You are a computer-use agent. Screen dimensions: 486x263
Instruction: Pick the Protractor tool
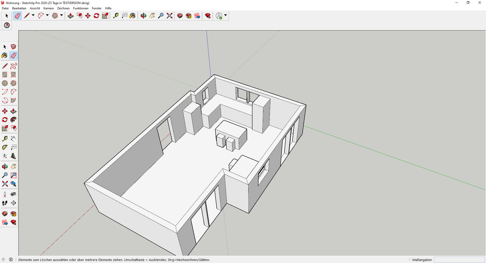[x=5, y=147]
